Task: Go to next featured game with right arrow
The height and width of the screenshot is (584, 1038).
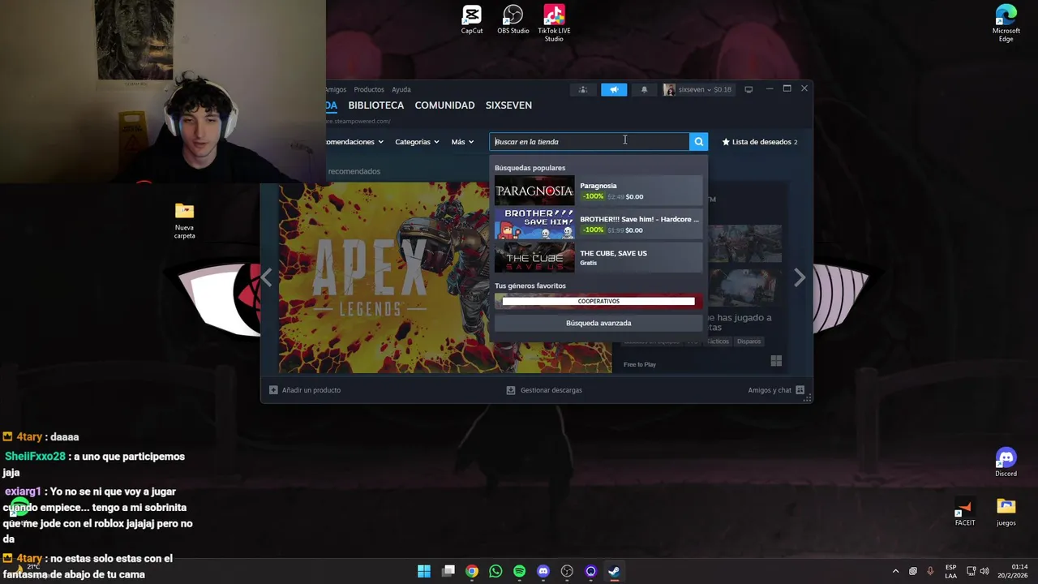Action: coord(800,277)
